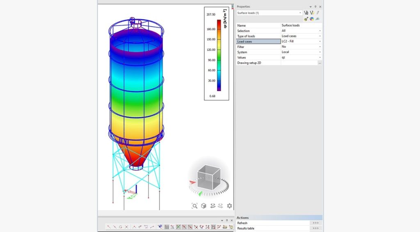Click the Properties panel title

click(243, 7)
